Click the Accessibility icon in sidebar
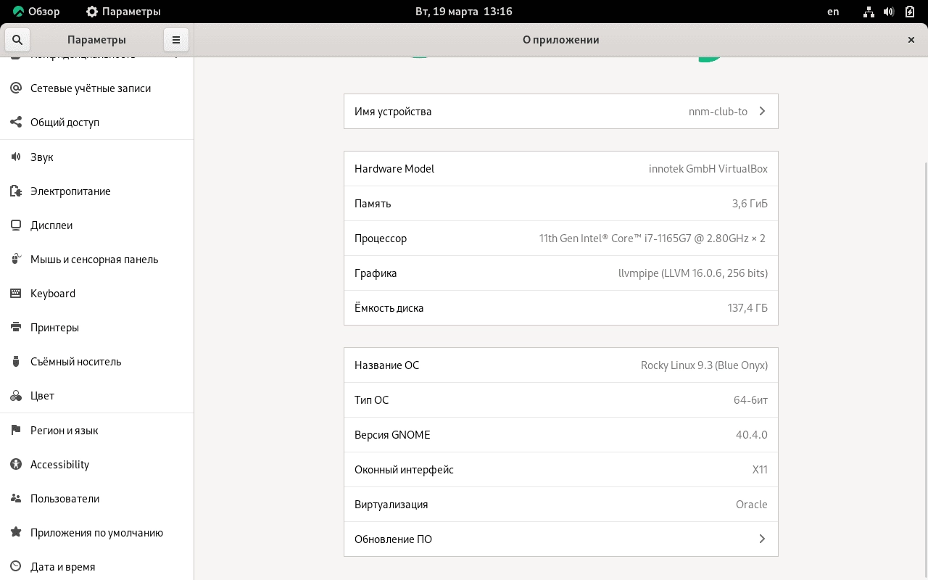 (16, 464)
